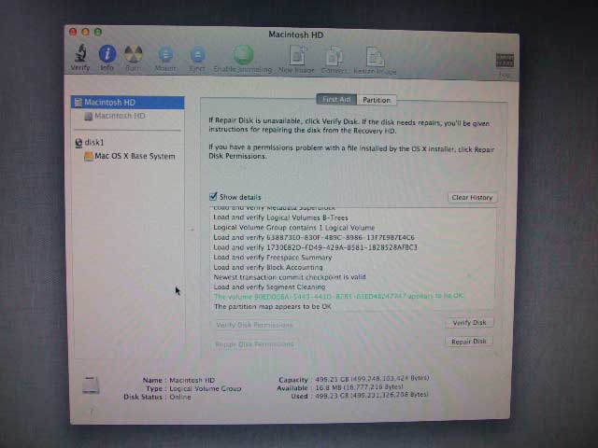Toggle the Show details checkbox
The height and width of the screenshot is (448, 598).
[x=213, y=197]
